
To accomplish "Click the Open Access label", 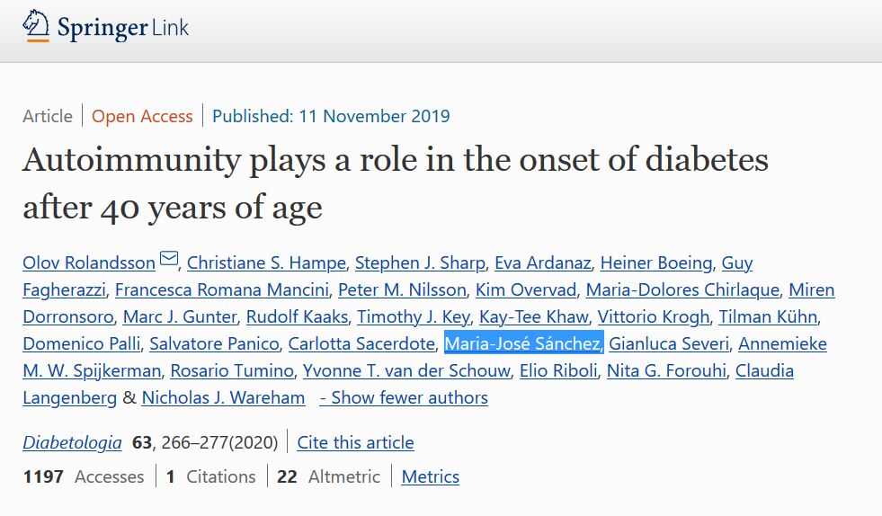I will point(142,116).
